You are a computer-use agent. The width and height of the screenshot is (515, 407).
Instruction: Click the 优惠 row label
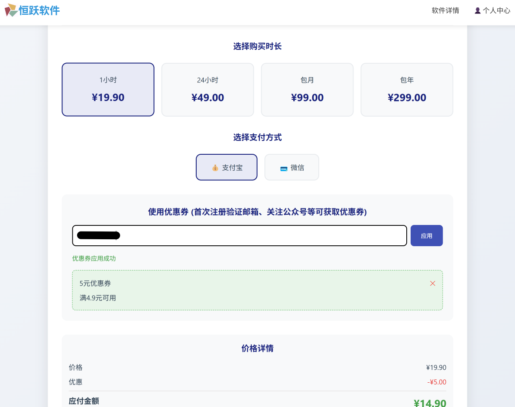[75, 382]
